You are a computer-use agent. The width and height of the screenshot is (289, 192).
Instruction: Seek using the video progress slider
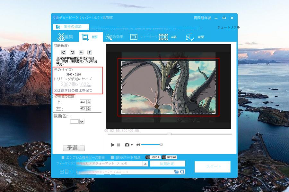170,134
